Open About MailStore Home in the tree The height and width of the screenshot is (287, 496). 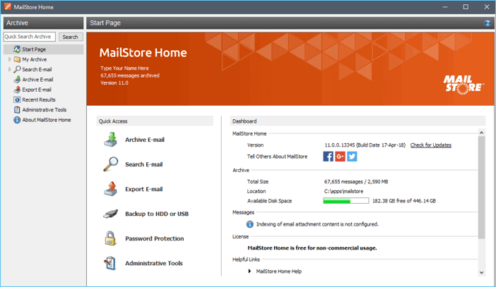coord(47,120)
